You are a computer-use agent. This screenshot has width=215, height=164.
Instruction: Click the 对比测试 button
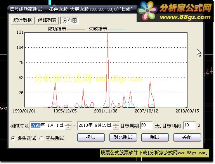click(123, 137)
